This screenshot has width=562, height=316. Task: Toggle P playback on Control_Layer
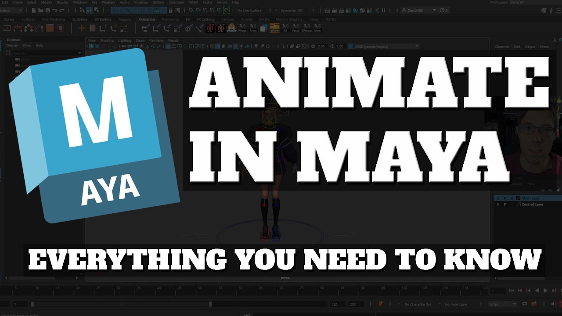pyautogui.click(x=505, y=205)
